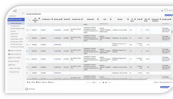This screenshot has height=99, width=173.
Task: Select Kế hoạch giao - Xe Tải submenu
Action: pos(17,39)
